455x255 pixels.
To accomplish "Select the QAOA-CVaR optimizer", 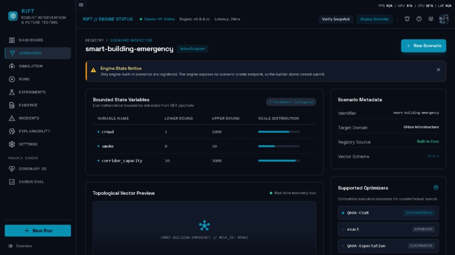I will pos(388,213).
